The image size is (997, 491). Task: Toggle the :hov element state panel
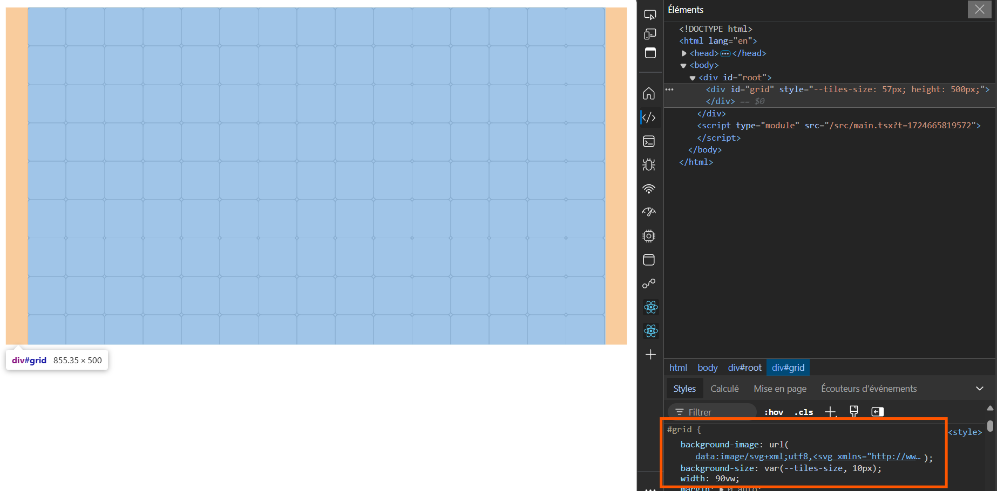[774, 412]
